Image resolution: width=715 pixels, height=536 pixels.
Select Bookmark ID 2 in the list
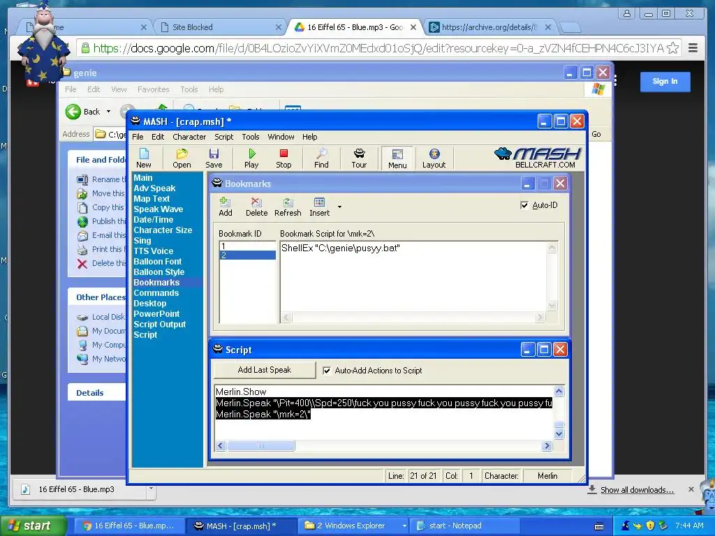coord(248,255)
